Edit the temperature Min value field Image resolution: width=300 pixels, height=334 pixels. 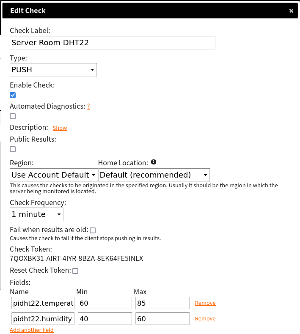104,303
